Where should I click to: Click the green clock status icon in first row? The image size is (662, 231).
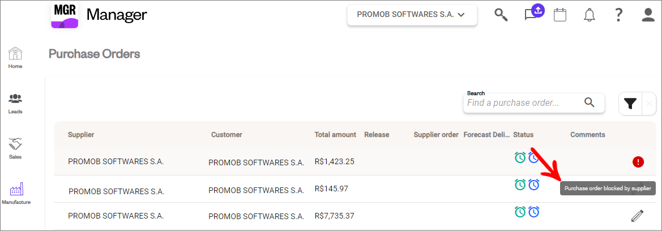[520, 157]
